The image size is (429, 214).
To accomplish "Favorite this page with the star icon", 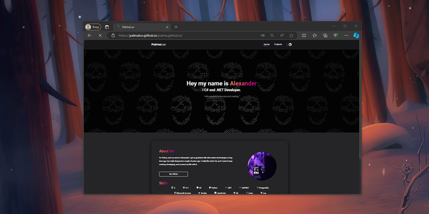I will click(292, 35).
